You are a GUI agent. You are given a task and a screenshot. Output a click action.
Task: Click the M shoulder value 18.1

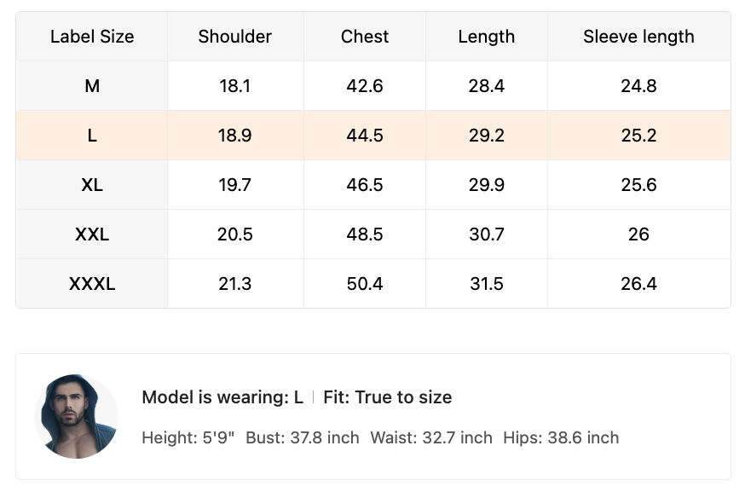point(234,86)
